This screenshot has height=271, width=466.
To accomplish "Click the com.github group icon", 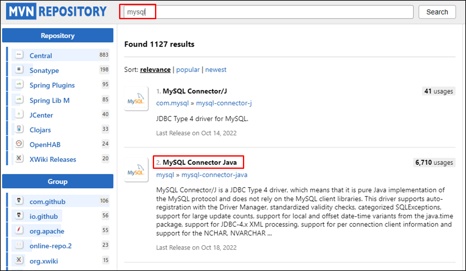I will 20,201.
